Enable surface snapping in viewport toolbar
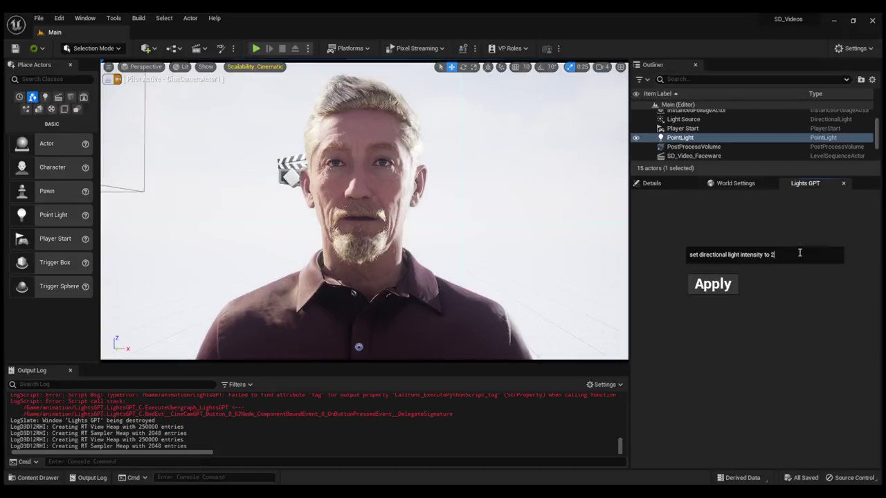886x498 pixels. [487, 66]
